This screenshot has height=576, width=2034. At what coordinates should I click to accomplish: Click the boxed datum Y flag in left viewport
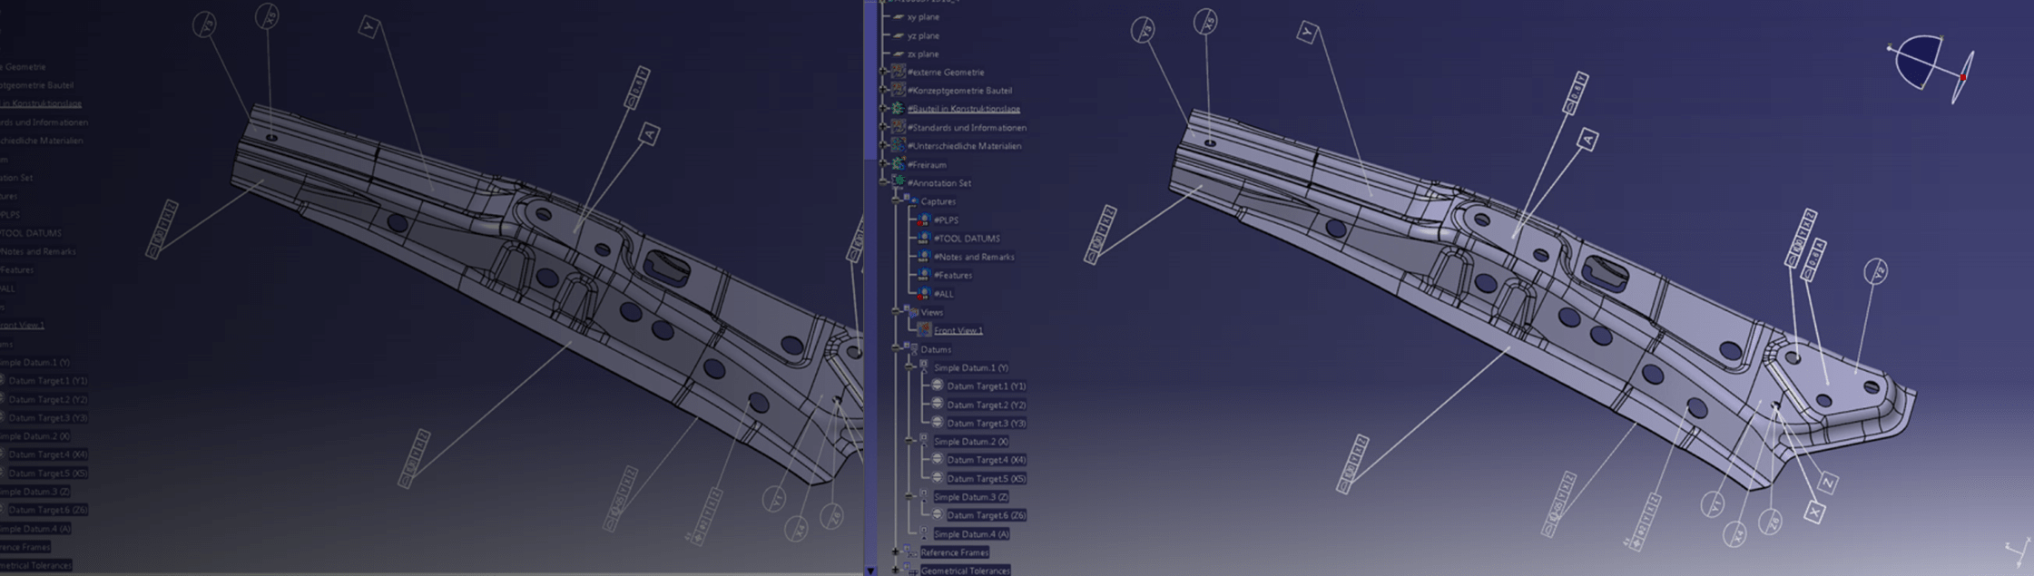pos(368,27)
